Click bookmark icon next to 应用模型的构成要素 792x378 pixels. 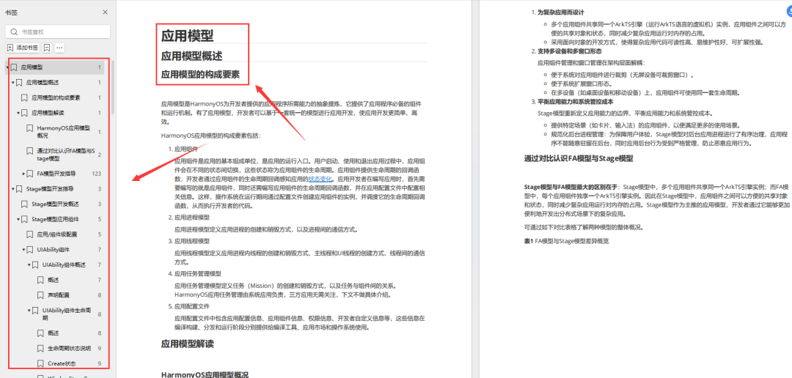pos(24,97)
